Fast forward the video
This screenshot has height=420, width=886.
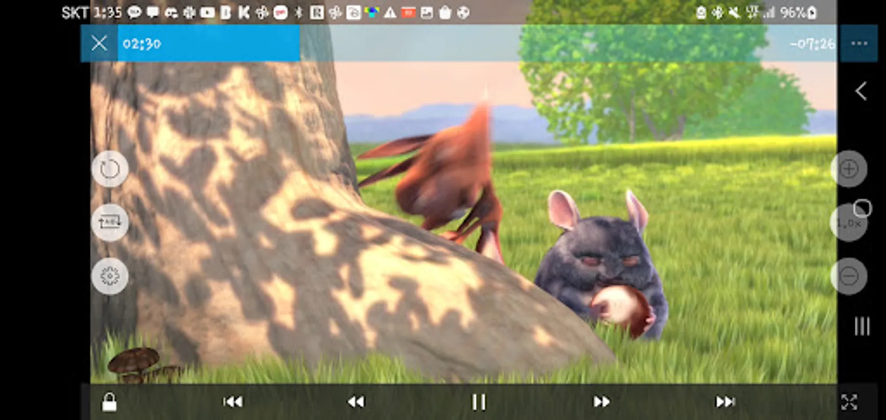coord(601,402)
